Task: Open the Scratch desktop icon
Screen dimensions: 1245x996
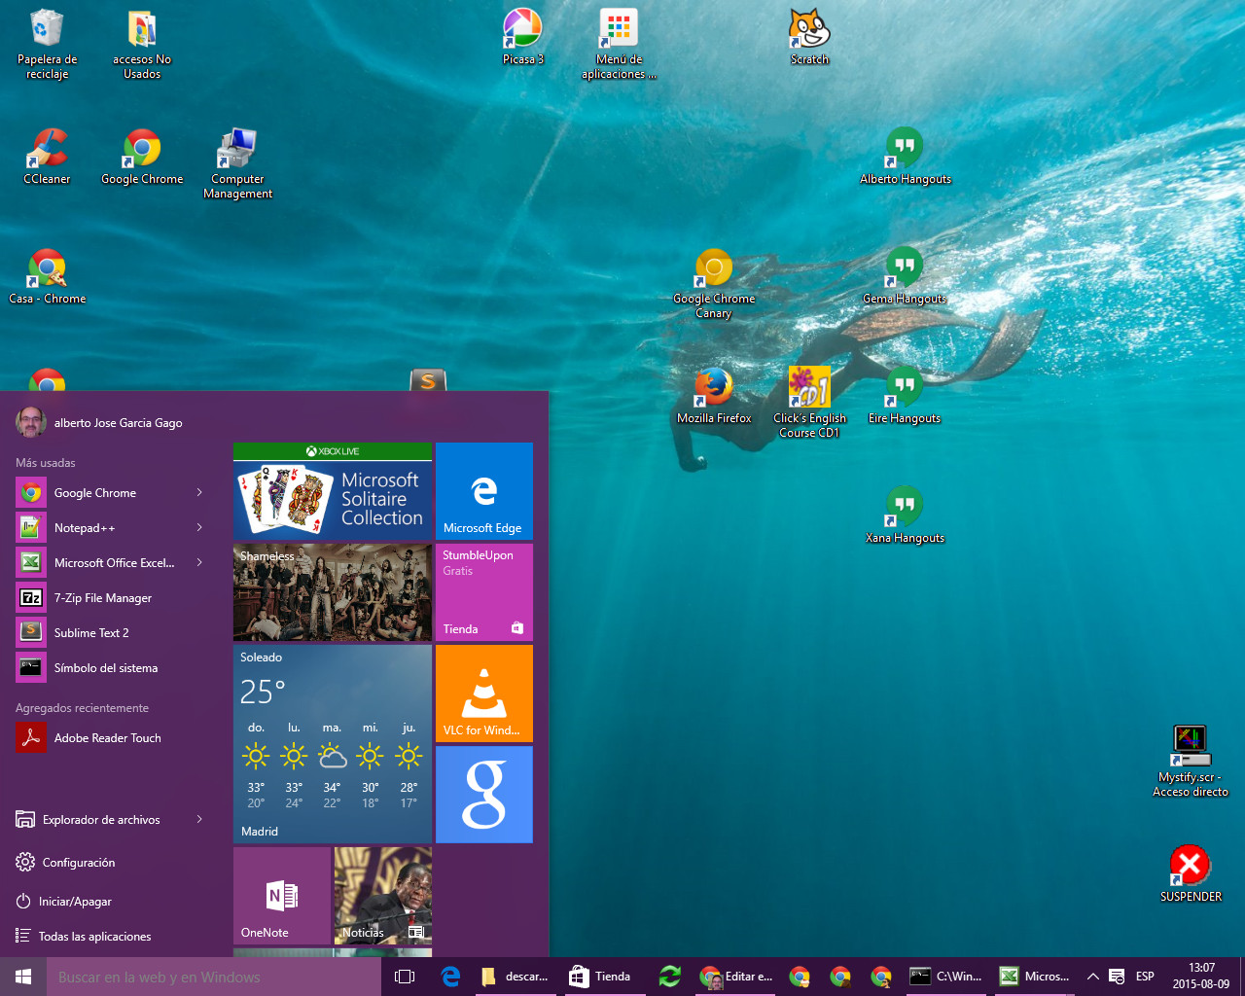Action: [x=809, y=31]
